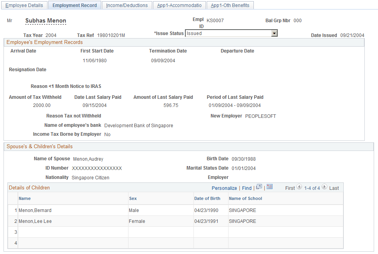This screenshot has width=378, height=254.
Task: Switch to the Employee Details tab
Action: 24,5
